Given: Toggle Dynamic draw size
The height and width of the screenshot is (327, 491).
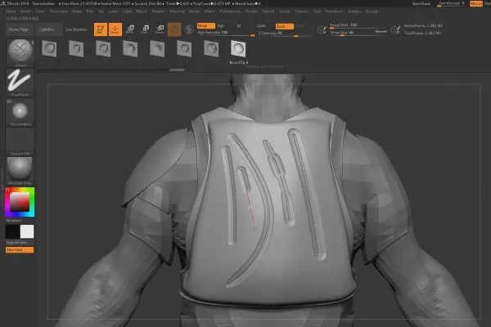Looking at the screenshot, I should [x=381, y=31].
